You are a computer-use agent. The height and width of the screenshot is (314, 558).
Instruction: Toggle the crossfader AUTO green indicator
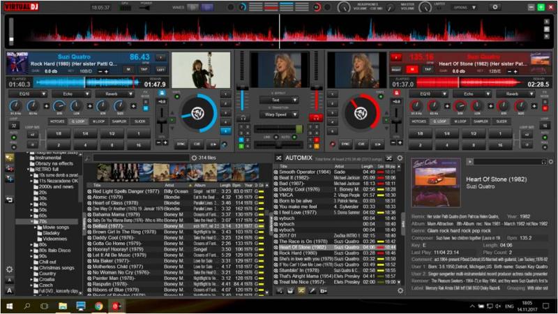click(294, 137)
